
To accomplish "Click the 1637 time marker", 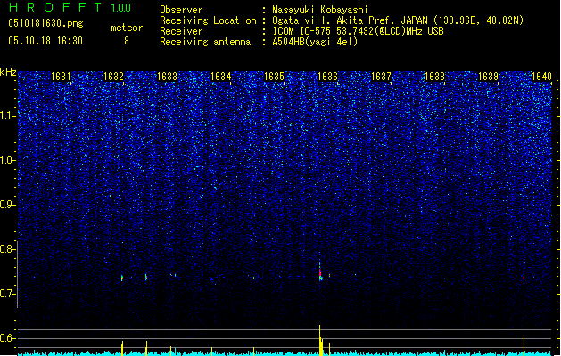I will 382,77.
